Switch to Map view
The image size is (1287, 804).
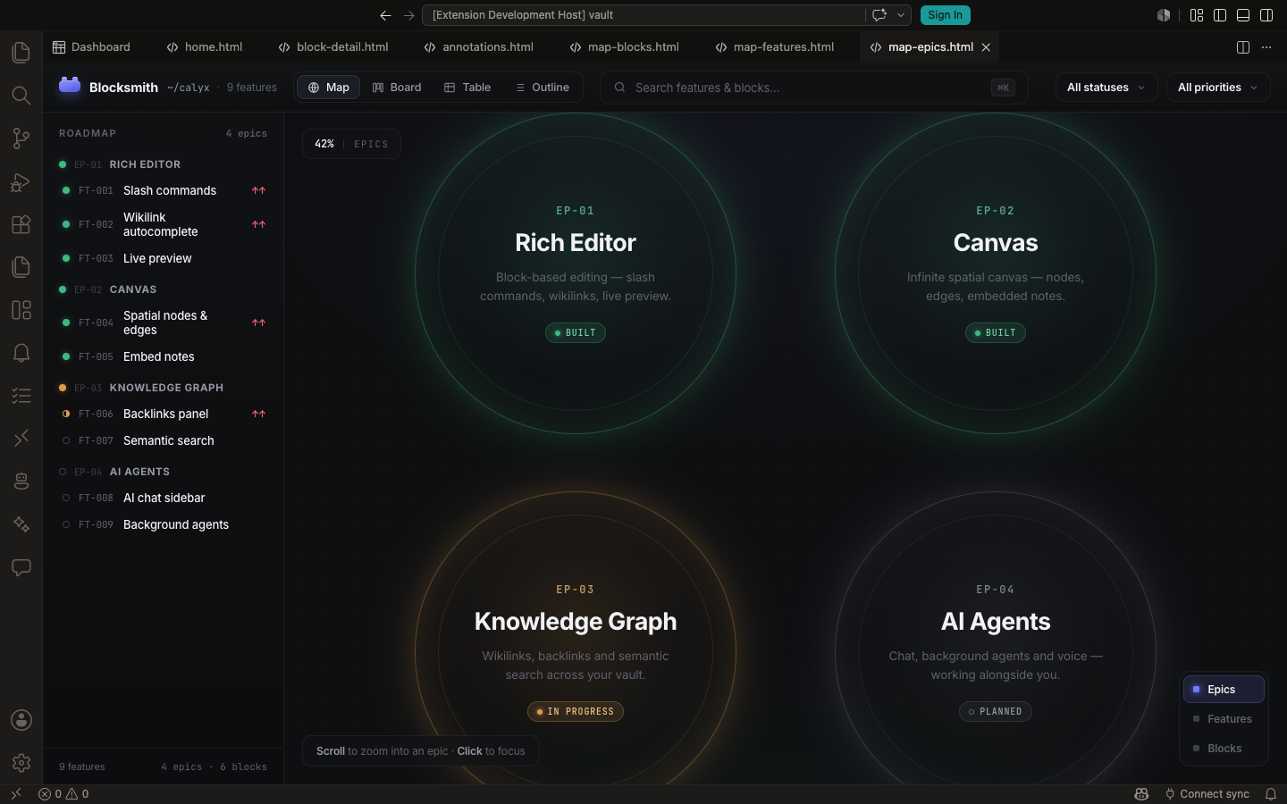tap(328, 88)
